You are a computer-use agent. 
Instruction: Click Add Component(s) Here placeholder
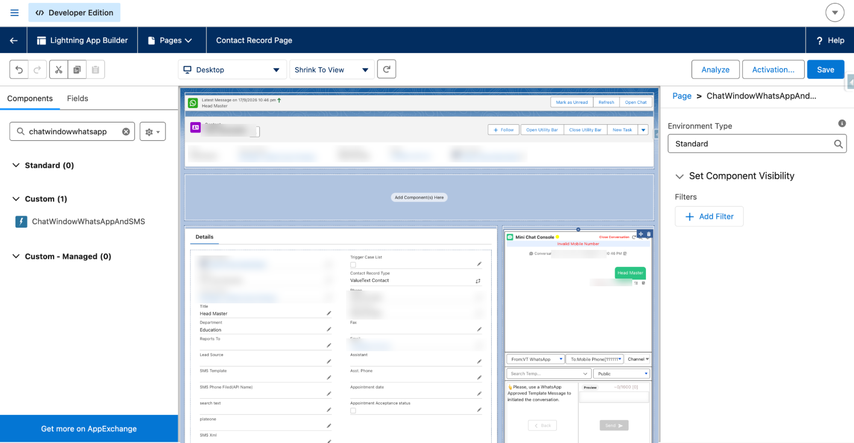(x=419, y=197)
